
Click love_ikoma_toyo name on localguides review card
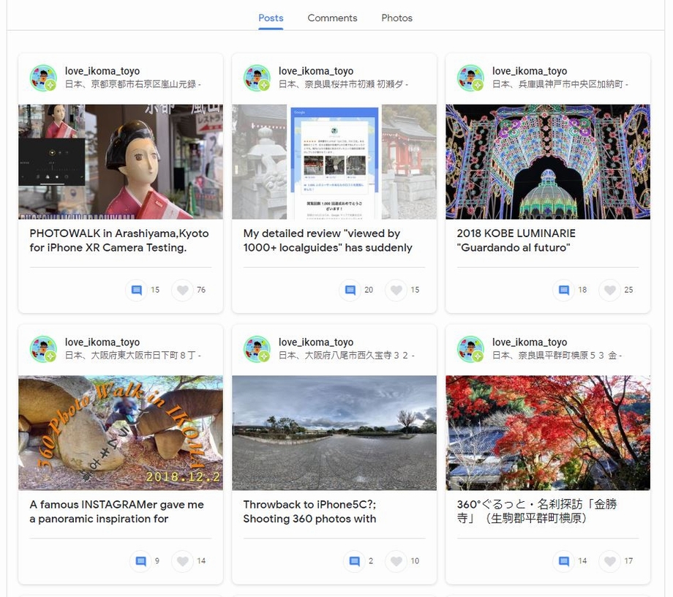[x=316, y=71]
